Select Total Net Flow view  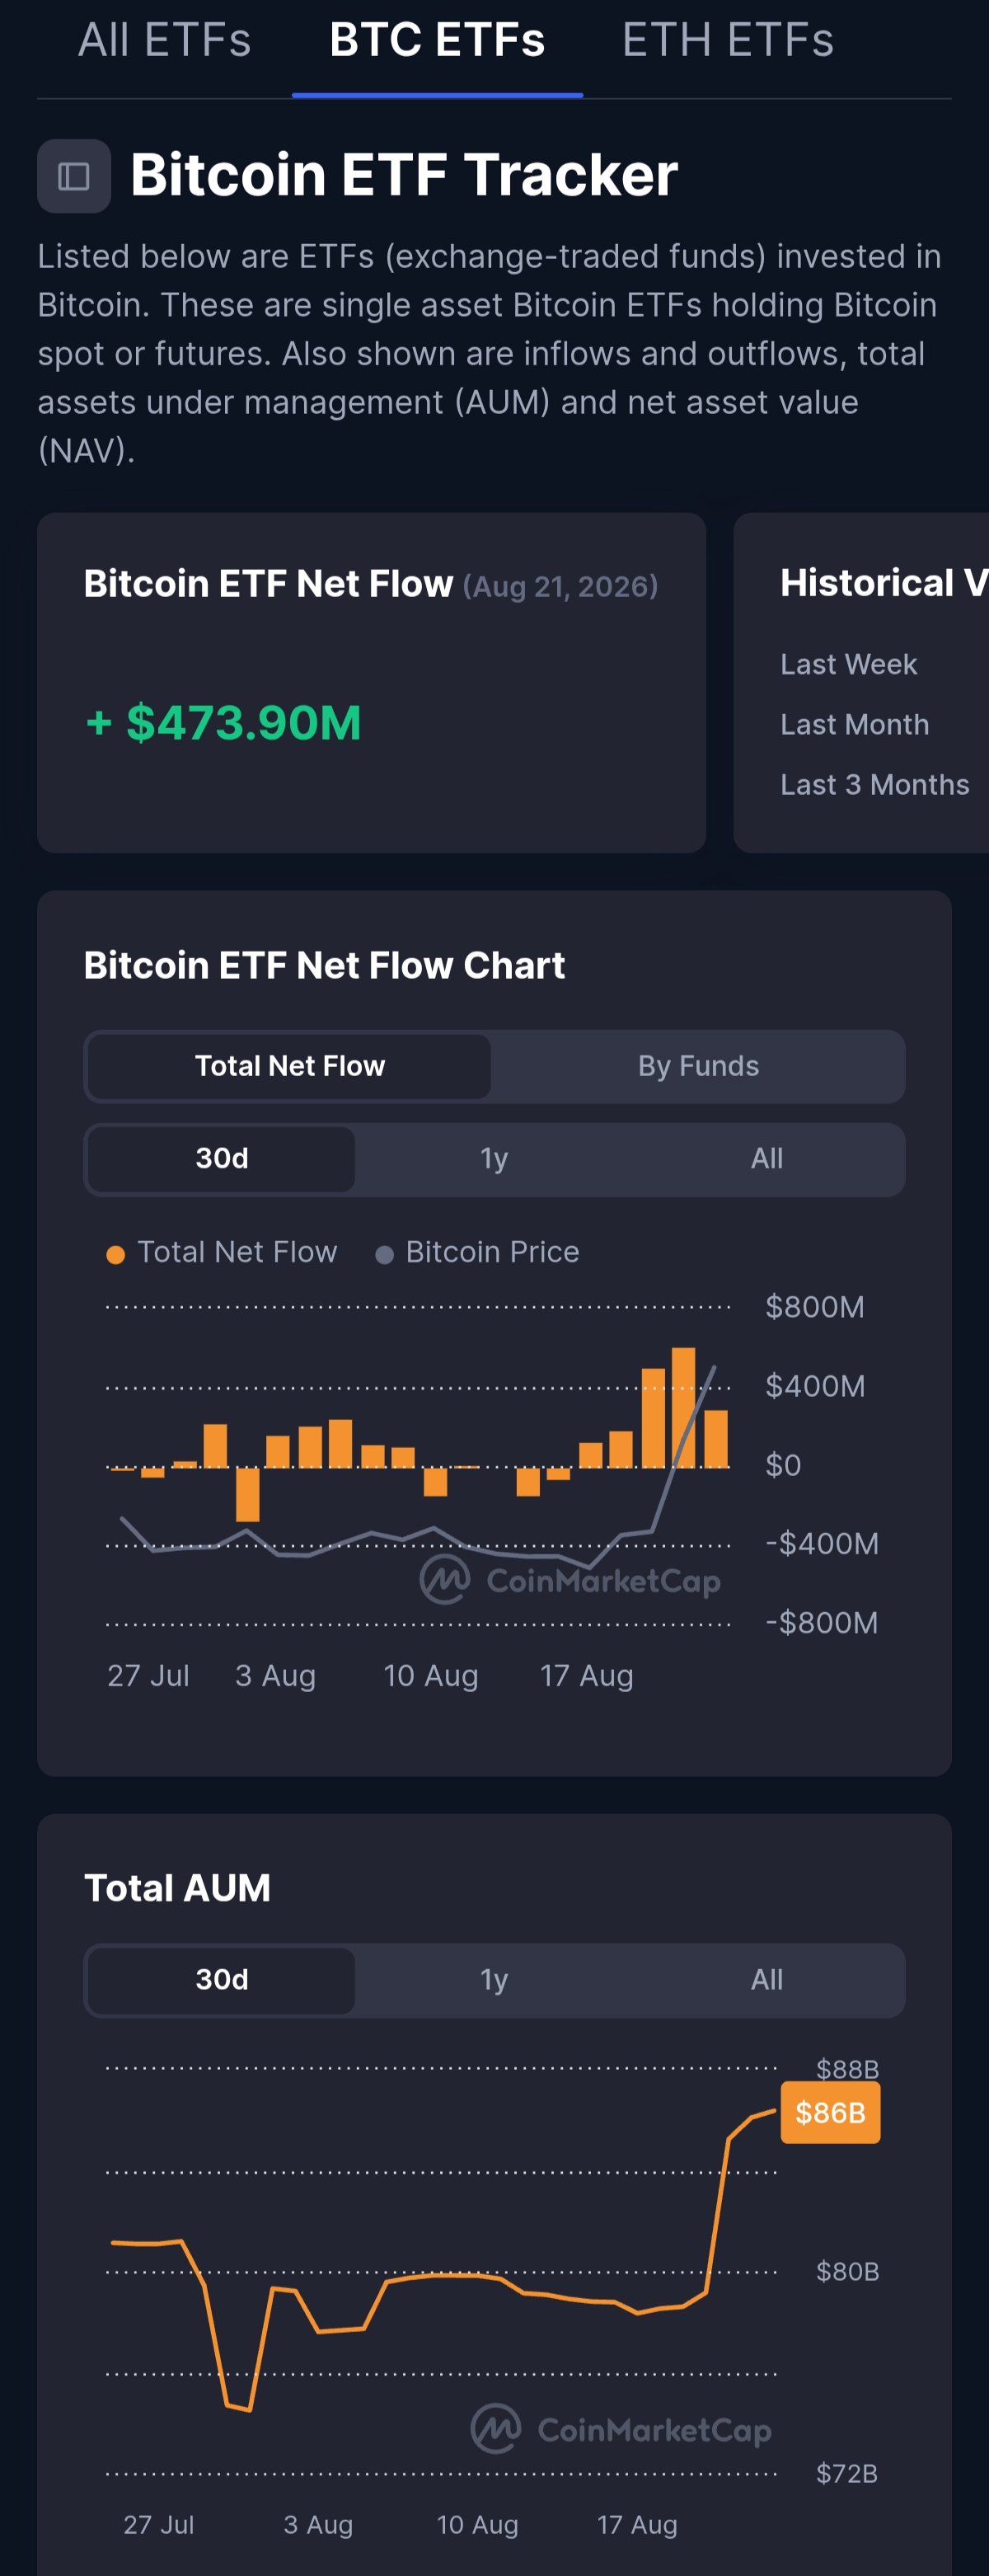[x=290, y=1066]
